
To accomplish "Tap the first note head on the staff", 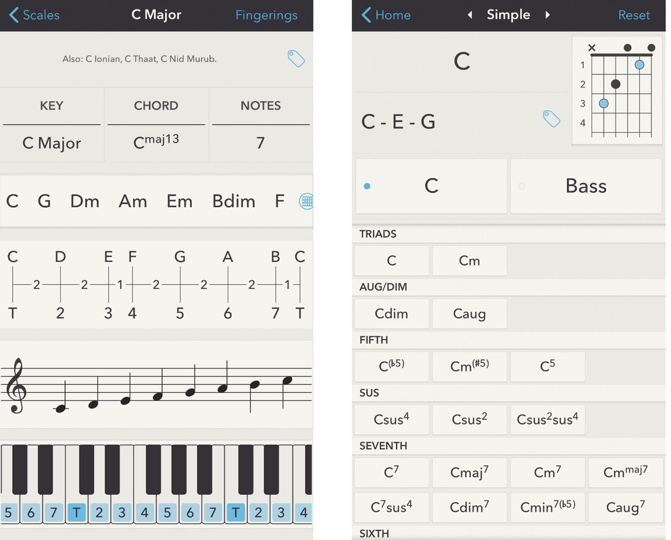I will pyautogui.click(x=61, y=409).
